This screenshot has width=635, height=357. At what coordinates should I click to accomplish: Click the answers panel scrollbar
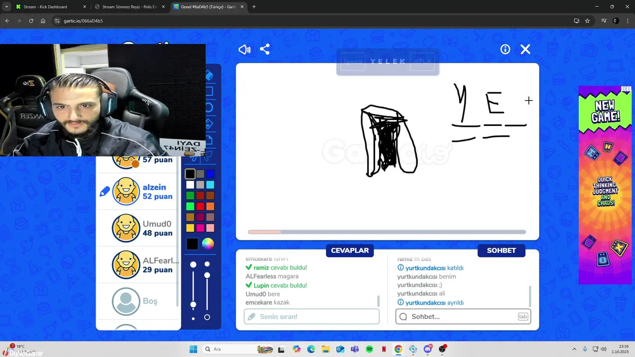(x=379, y=301)
